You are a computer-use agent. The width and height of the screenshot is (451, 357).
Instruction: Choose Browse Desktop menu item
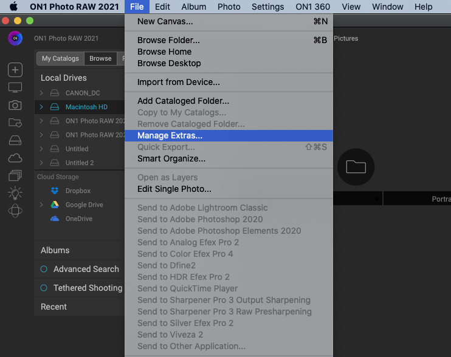pyautogui.click(x=229, y=63)
